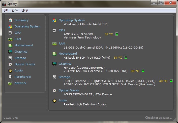
Task: Select the Motherboard icon in the sidebar
Action: [10, 45]
